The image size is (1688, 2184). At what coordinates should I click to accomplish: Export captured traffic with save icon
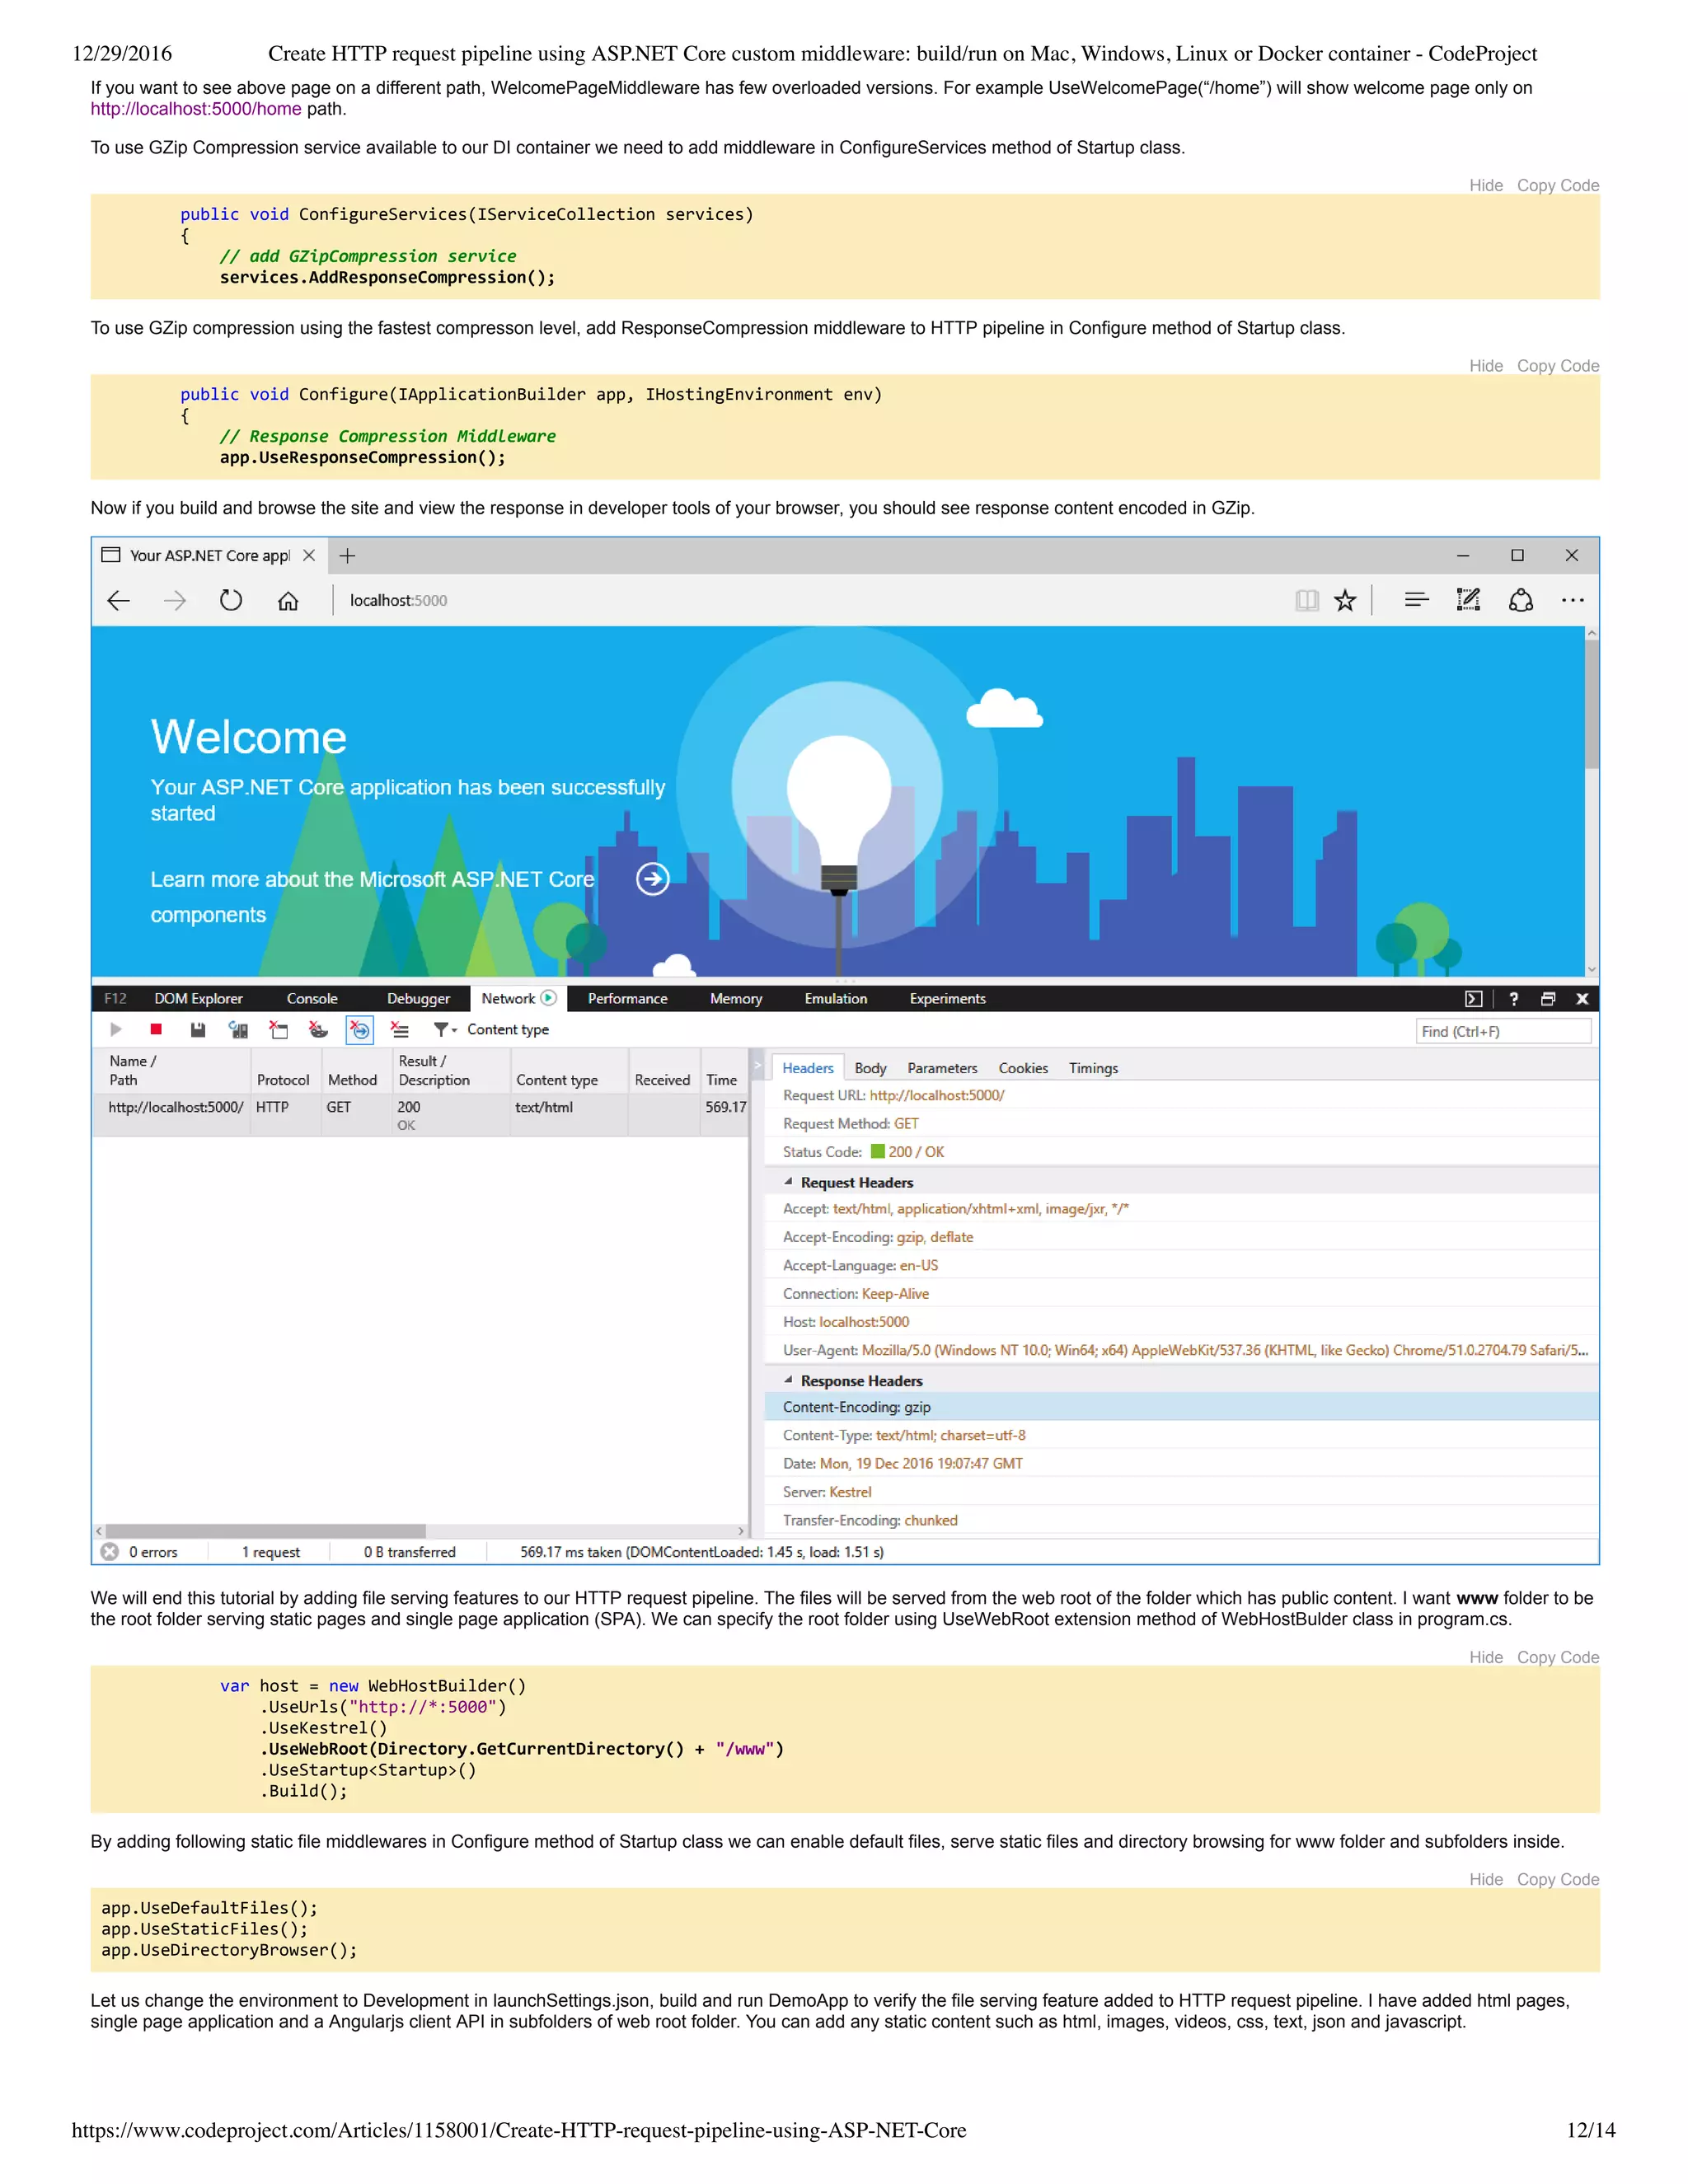(197, 1029)
